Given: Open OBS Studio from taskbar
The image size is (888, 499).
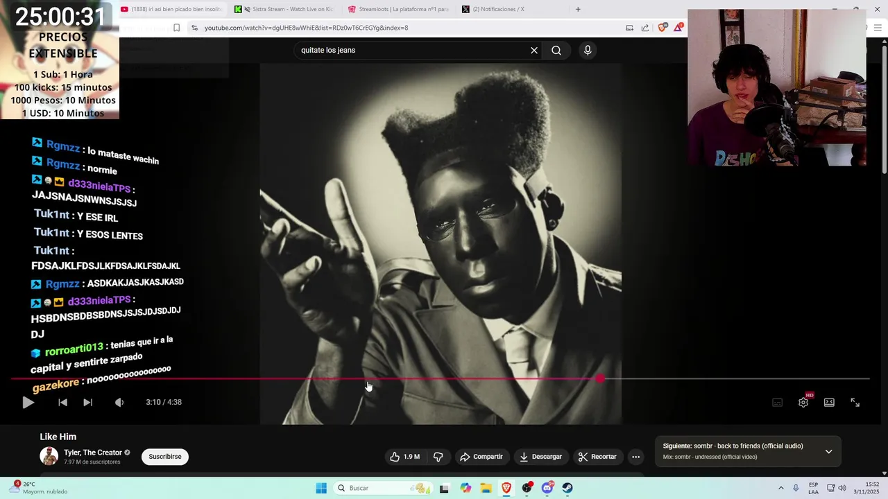Looking at the screenshot, I should point(527,488).
